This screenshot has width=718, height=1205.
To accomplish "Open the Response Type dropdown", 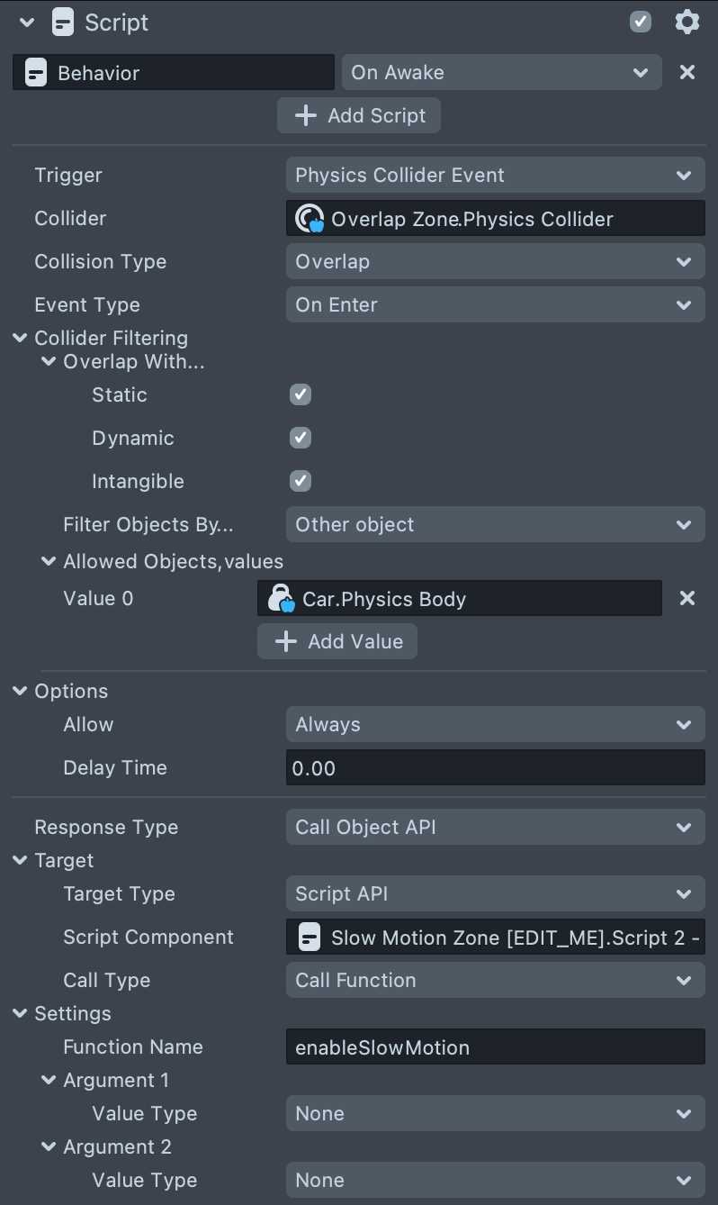I will tap(495, 828).
